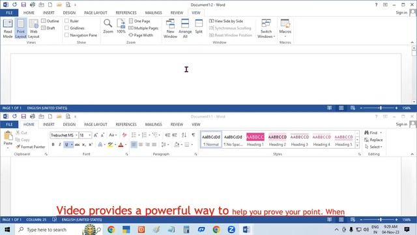This screenshot has width=417, height=235.
Task: Select Multiple Pages zoom option
Action: 143,28
